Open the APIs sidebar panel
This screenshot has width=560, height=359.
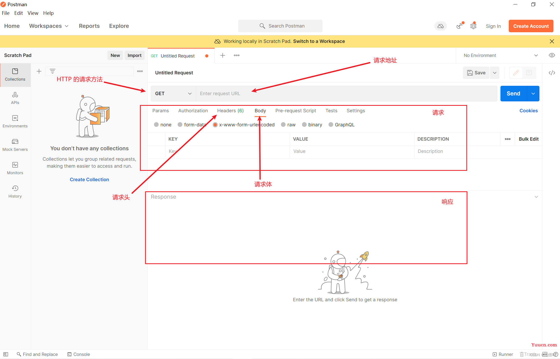point(15,98)
